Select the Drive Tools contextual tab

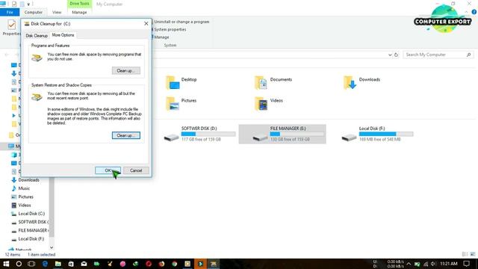[x=79, y=4]
